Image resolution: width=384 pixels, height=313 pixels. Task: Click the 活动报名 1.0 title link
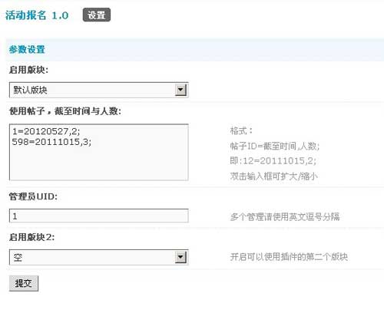(37, 15)
